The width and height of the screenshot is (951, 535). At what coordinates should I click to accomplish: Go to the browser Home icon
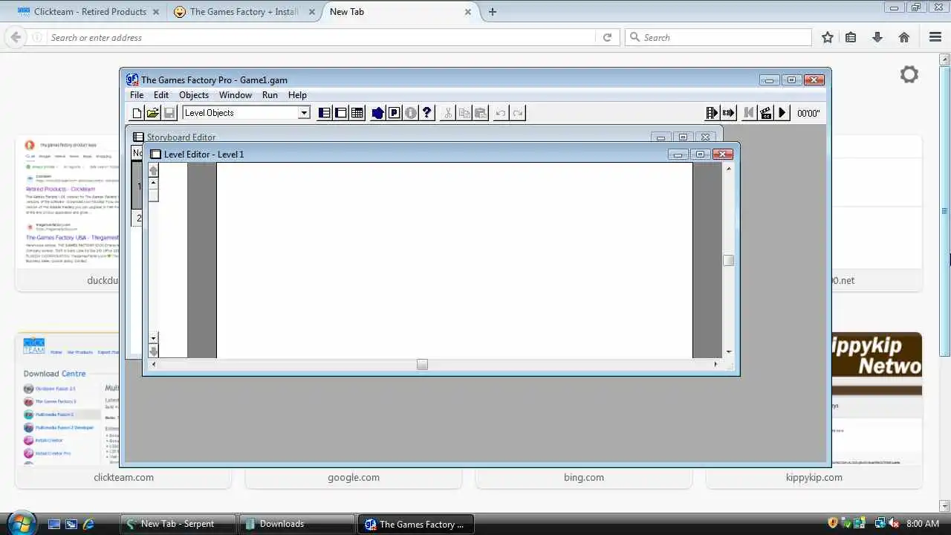(904, 37)
